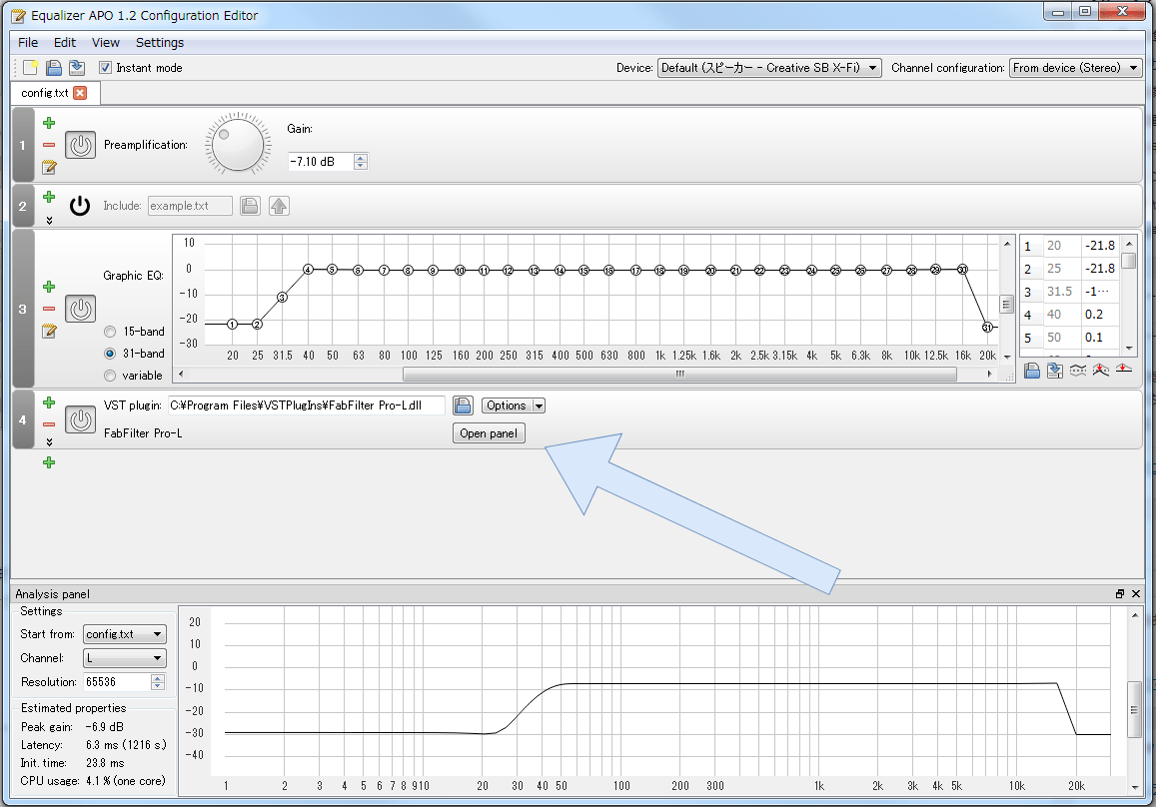Create a new configuration file

point(28,67)
